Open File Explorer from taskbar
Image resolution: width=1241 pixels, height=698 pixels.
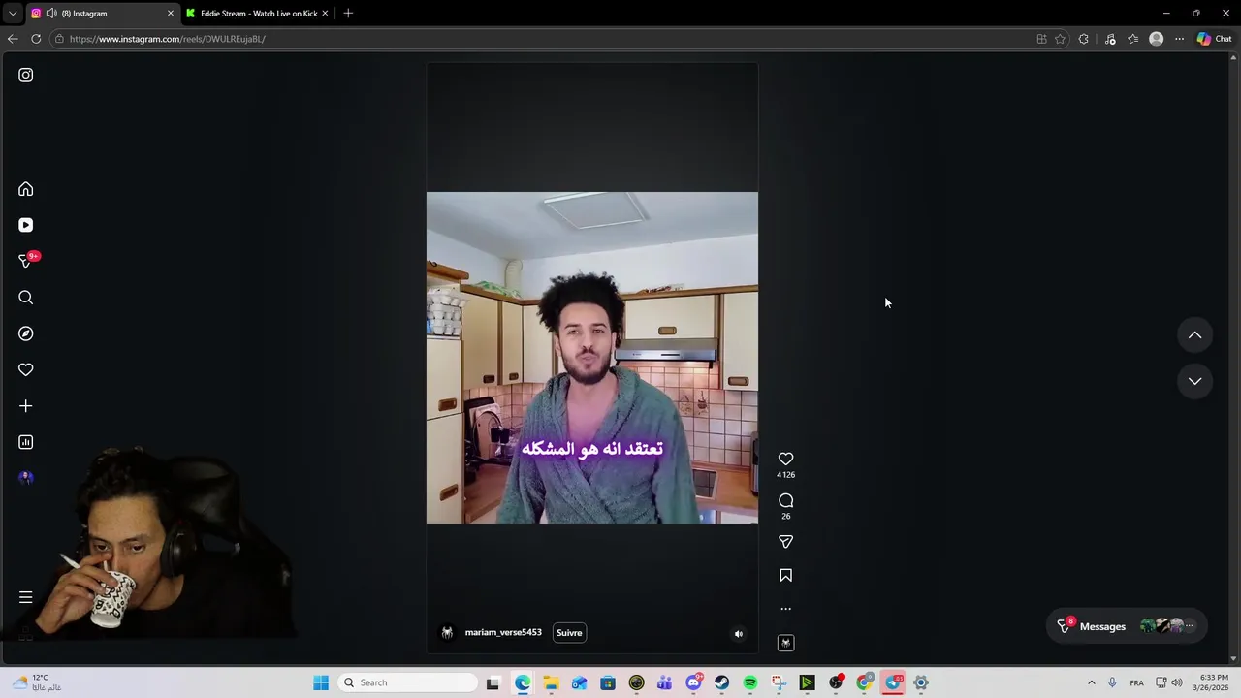tap(551, 682)
